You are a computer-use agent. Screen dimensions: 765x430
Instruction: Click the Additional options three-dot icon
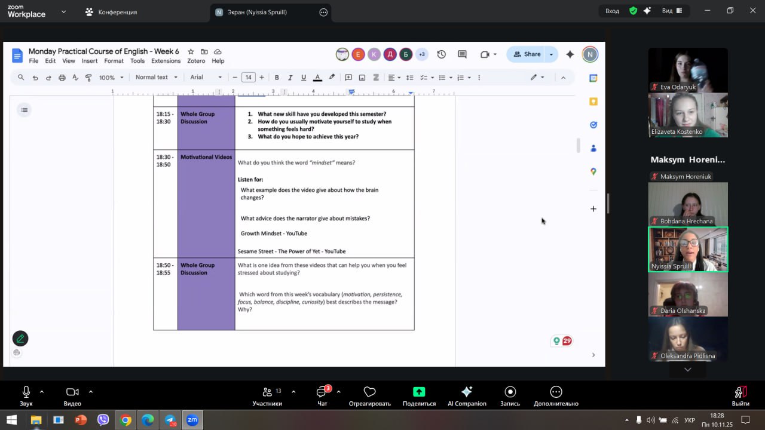pos(556,392)
